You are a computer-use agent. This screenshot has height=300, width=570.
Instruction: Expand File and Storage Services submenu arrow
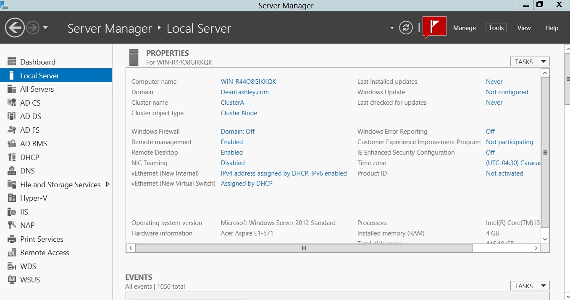click(x=108, y=184)
